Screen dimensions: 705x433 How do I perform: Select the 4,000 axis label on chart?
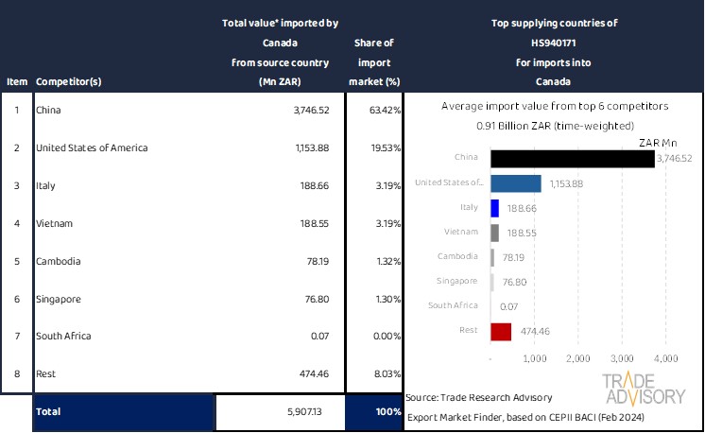(665, 358)
